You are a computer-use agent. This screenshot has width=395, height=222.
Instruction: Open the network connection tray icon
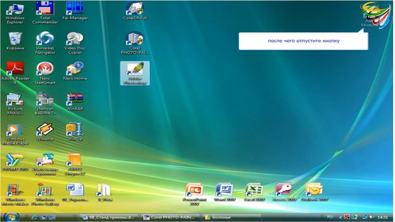tap(364, 217)
